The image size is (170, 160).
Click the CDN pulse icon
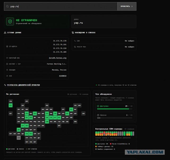pyautogui.click(x=75, y=41)
